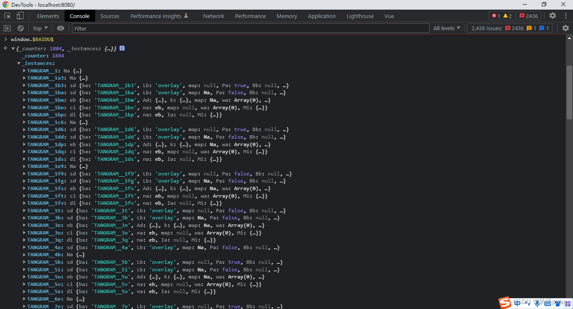Expand the TANGRAM__1ba entry
The image size is (573, 309).
pos(24,93)
